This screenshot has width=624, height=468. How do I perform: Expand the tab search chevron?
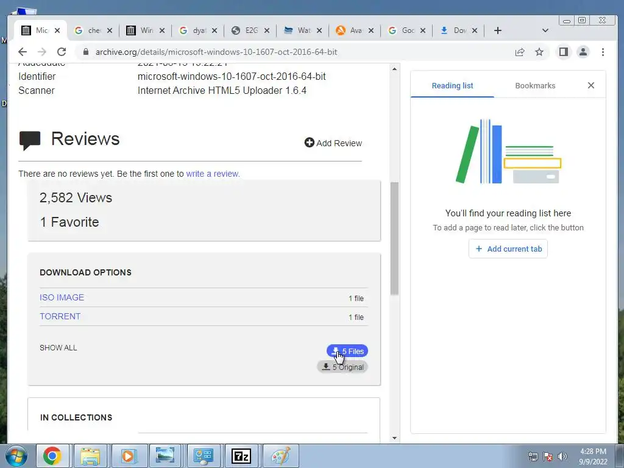(x=545, y=30)
